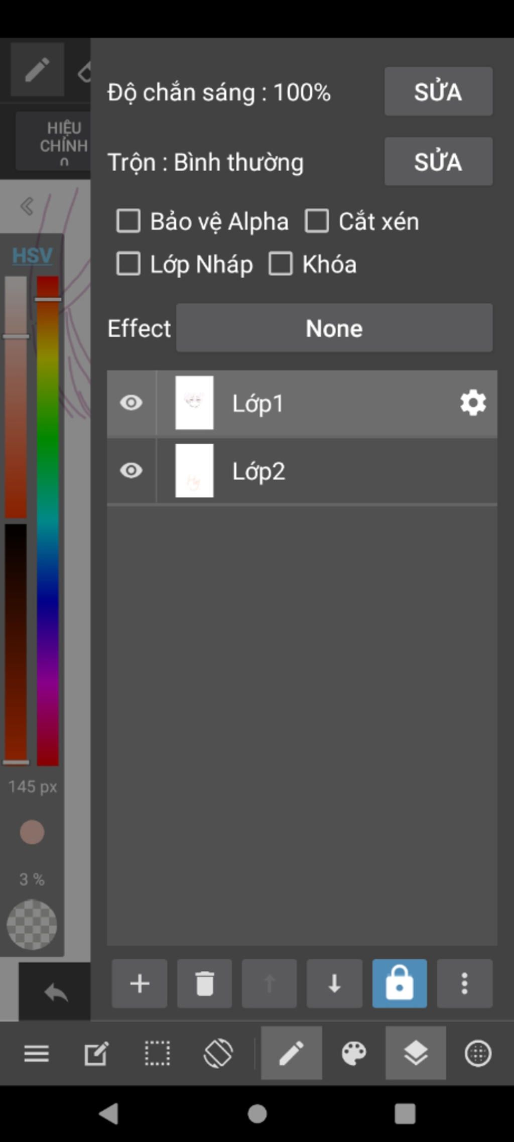Toggle the Lớp Nháp checkbox
Viewport: 514px width, 1142px height.
coord(128,264)
